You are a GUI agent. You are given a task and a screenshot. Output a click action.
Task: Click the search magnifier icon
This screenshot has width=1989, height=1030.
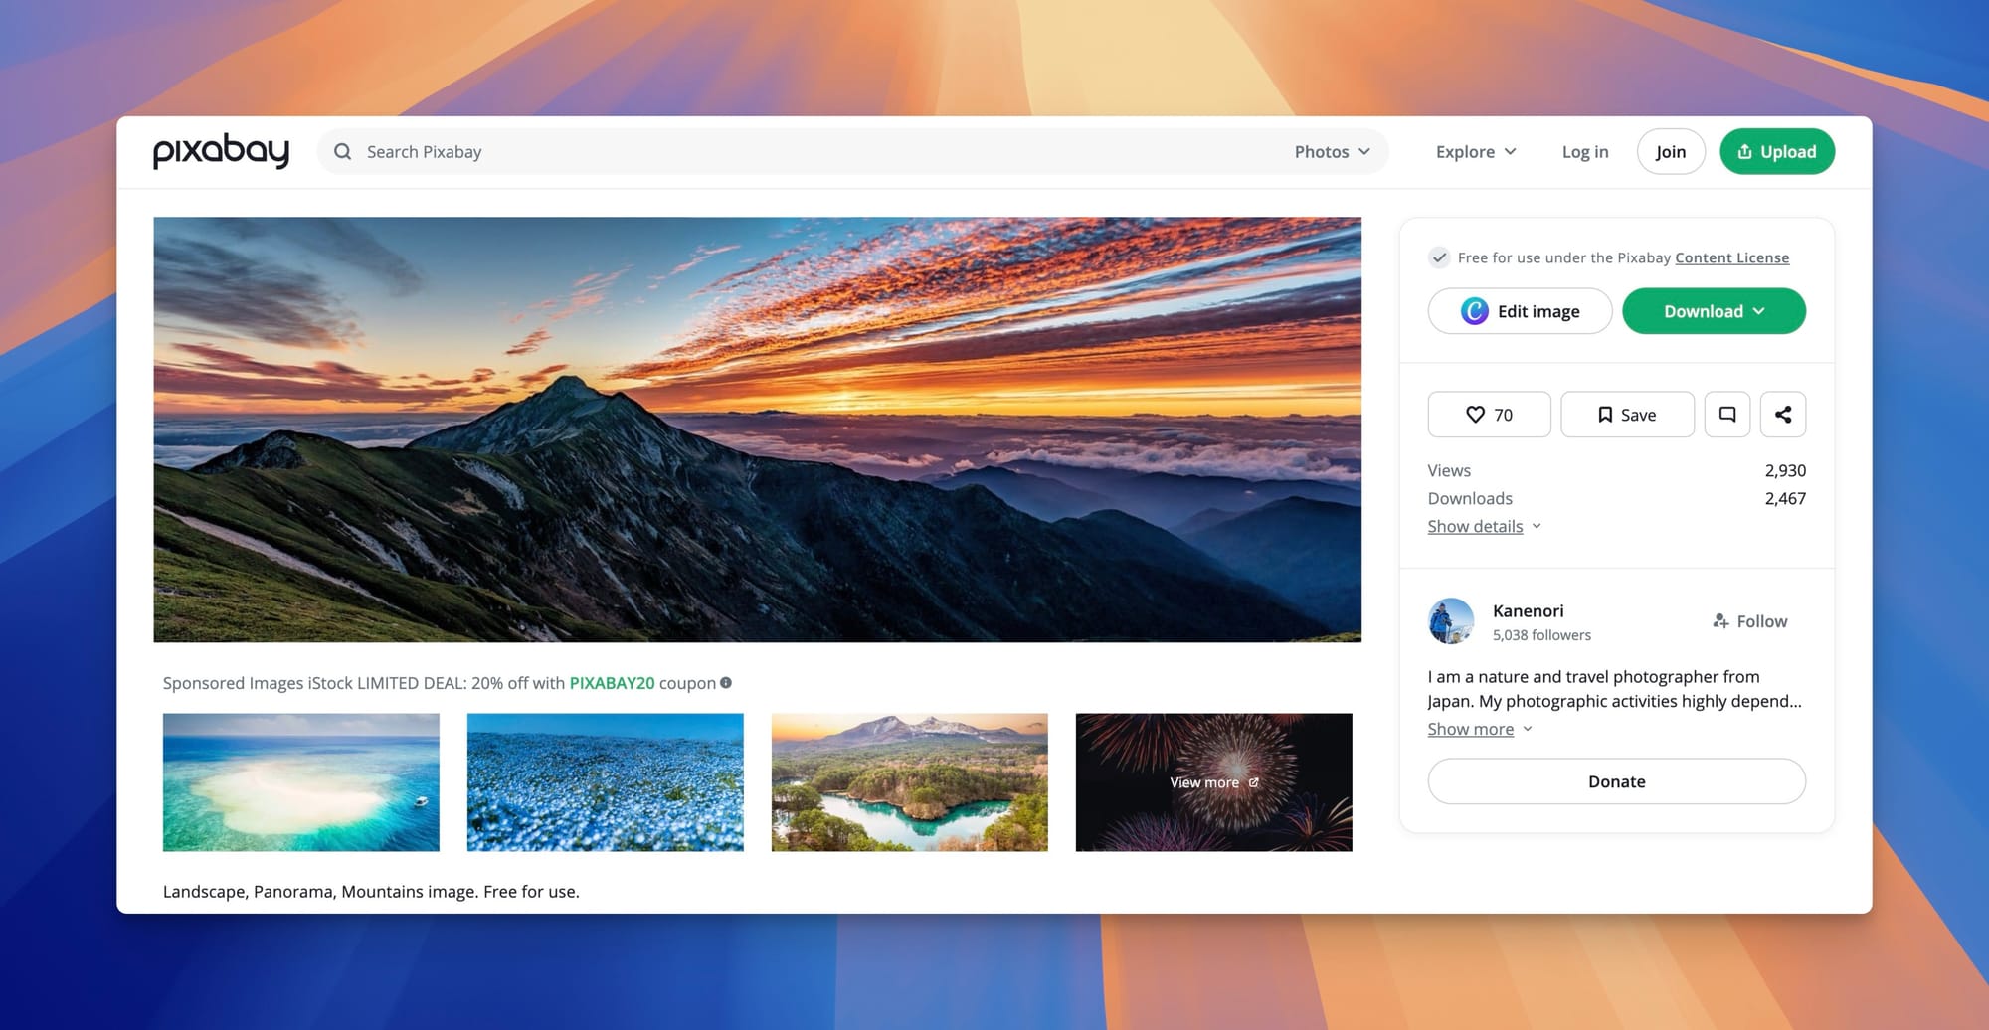pos(343,152)
